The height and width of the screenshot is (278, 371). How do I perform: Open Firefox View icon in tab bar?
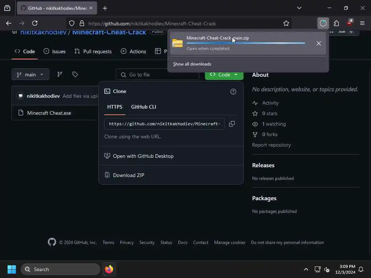point(7,8)
